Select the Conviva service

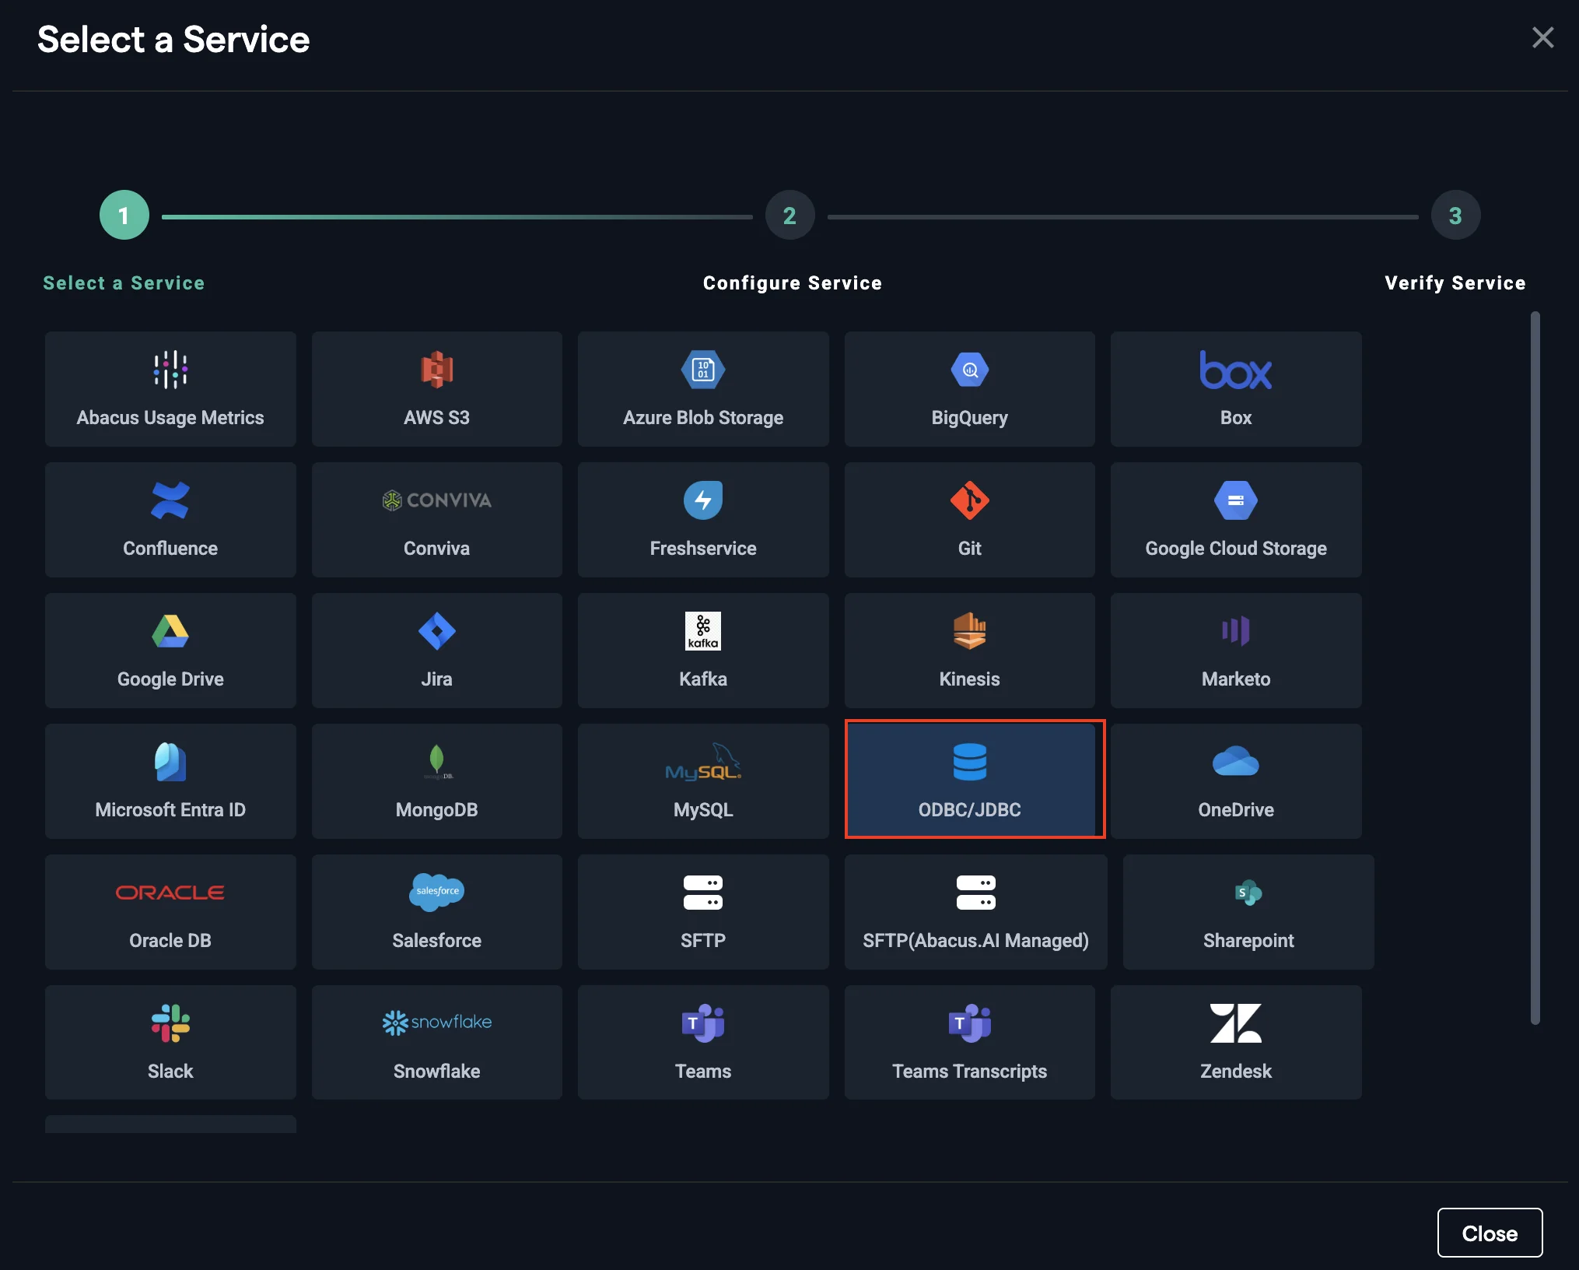point(436,520)
